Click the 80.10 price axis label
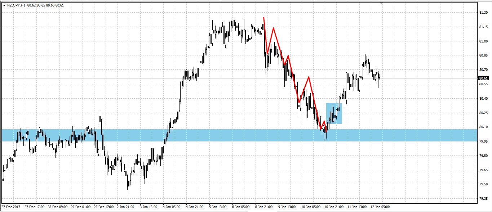Screen dimensions: 492x212 point(483,127)
